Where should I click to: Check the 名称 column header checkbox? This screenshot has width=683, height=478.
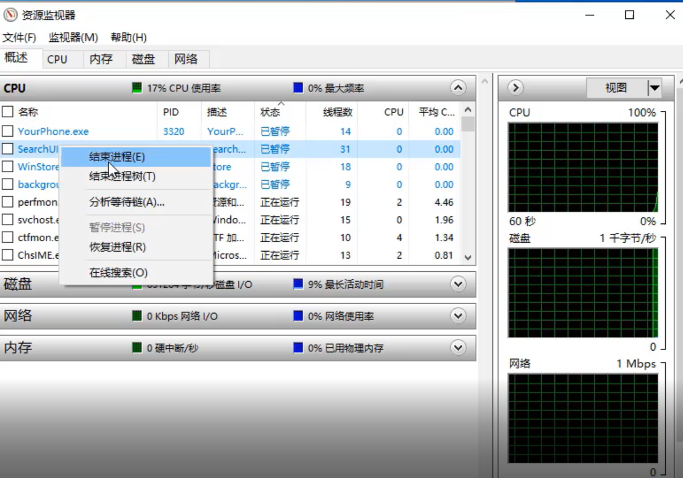coord(8,111)
